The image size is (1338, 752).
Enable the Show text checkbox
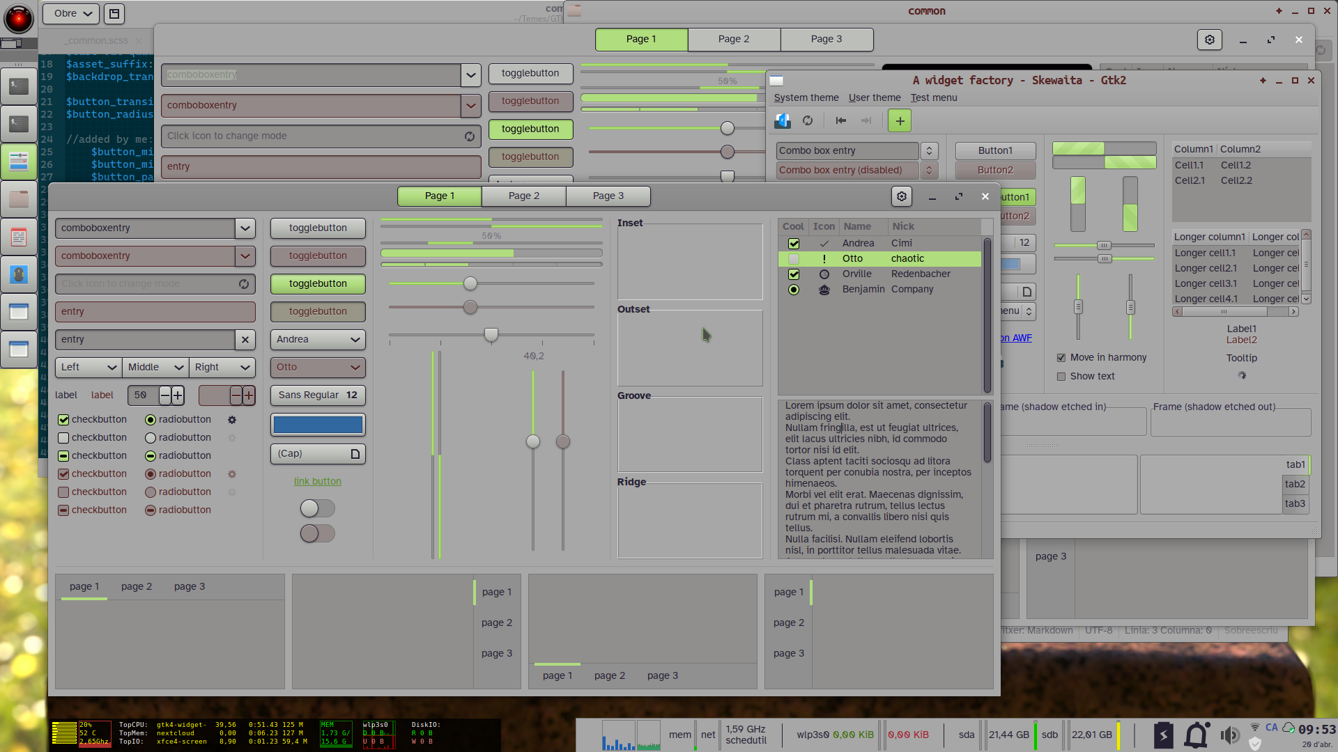[1061, 377]
